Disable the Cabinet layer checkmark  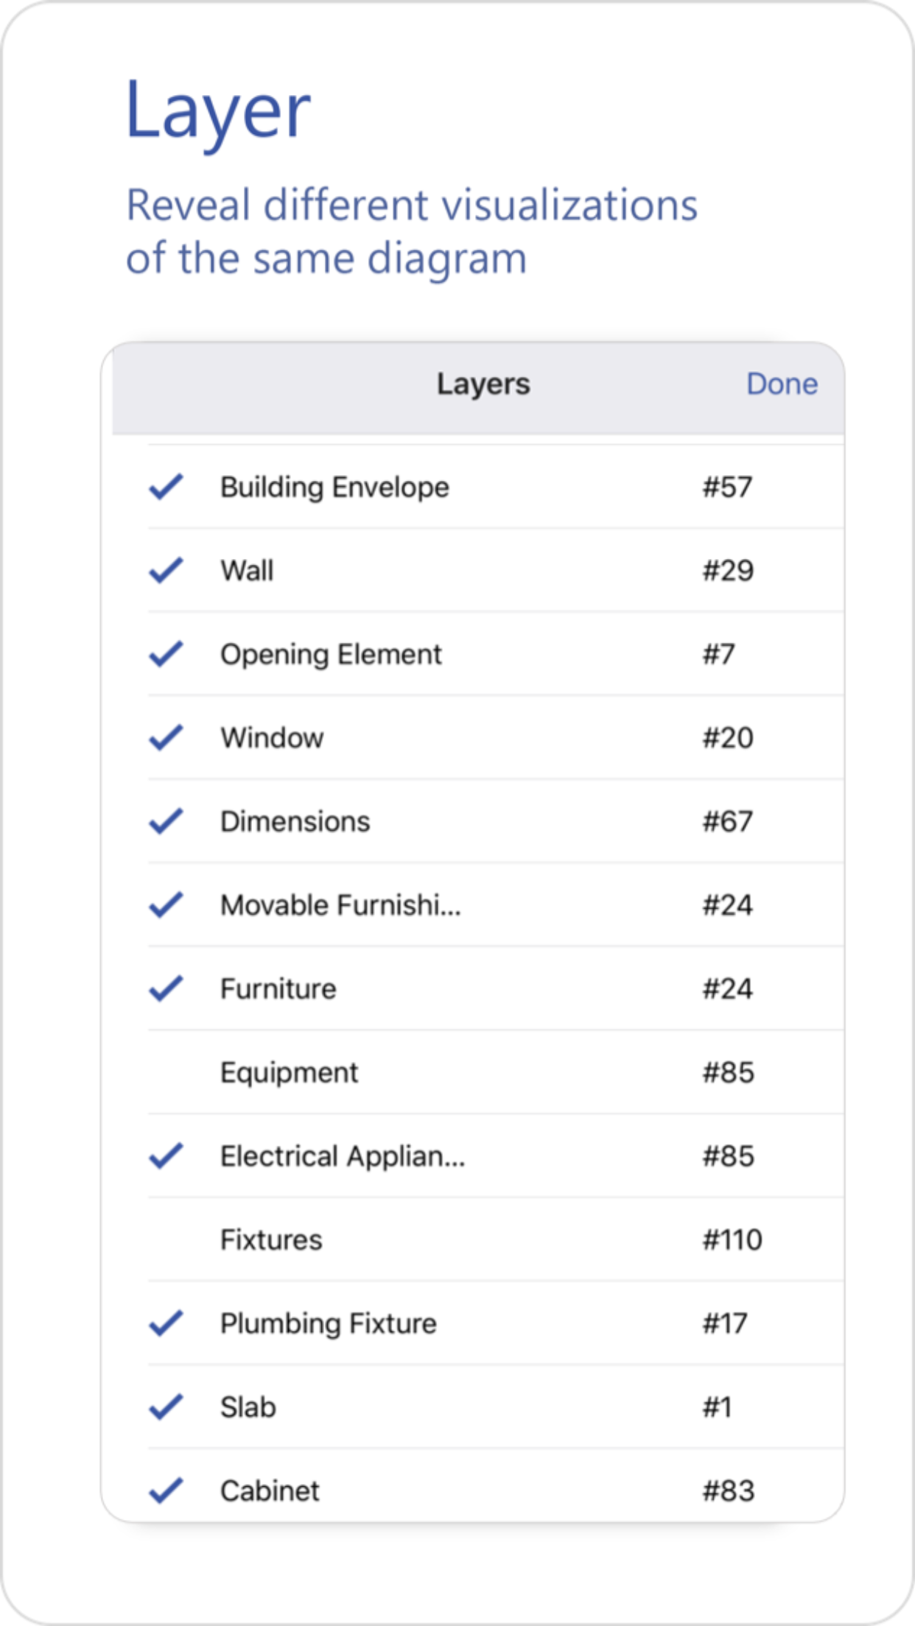tap(166, 1490)
